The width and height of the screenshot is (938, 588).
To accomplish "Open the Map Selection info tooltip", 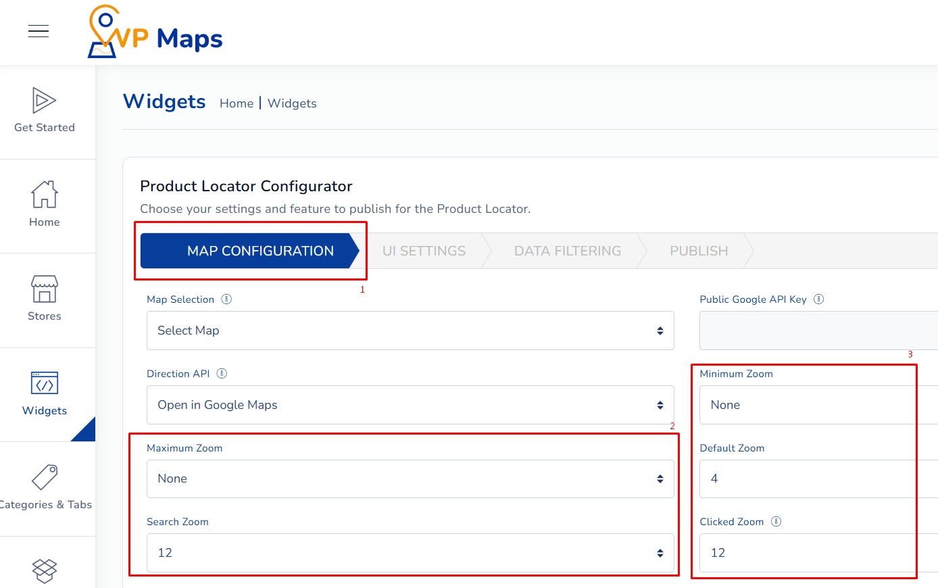I will (x=227, y=298).
